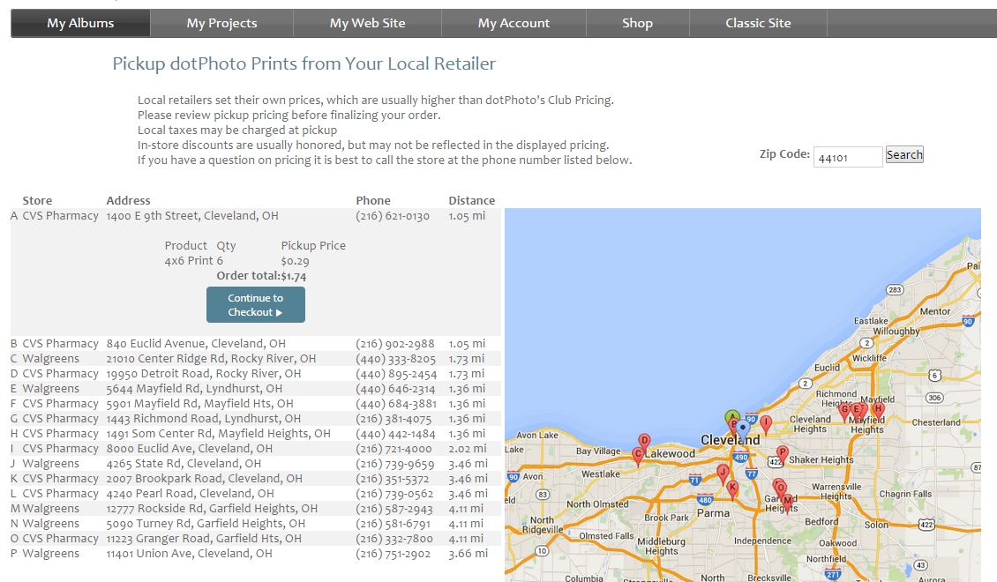This screenshot has width=997, height=582.
Task: Select store B address 840 Euclid Avenue
Action: coord(196,344)
